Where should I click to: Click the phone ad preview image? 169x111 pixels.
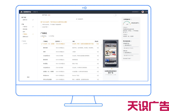point(111,53)
